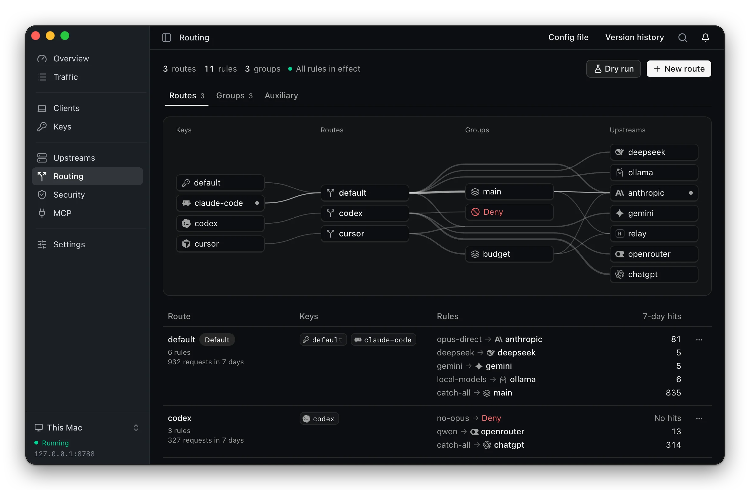
Task: Click the Upstreams server icon in the sidebar
Action: [x=42, y=158]
